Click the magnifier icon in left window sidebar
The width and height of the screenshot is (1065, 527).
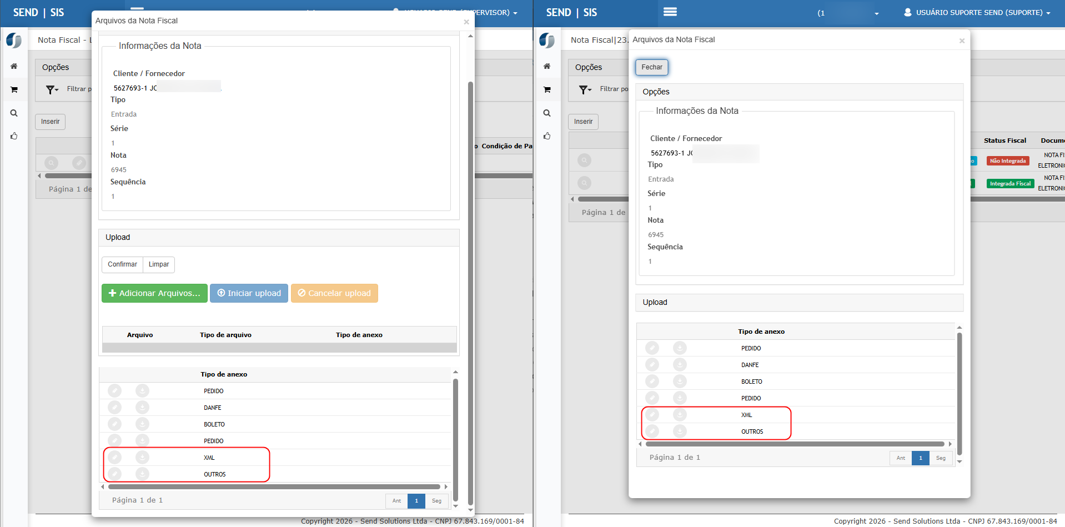[14, 113]
